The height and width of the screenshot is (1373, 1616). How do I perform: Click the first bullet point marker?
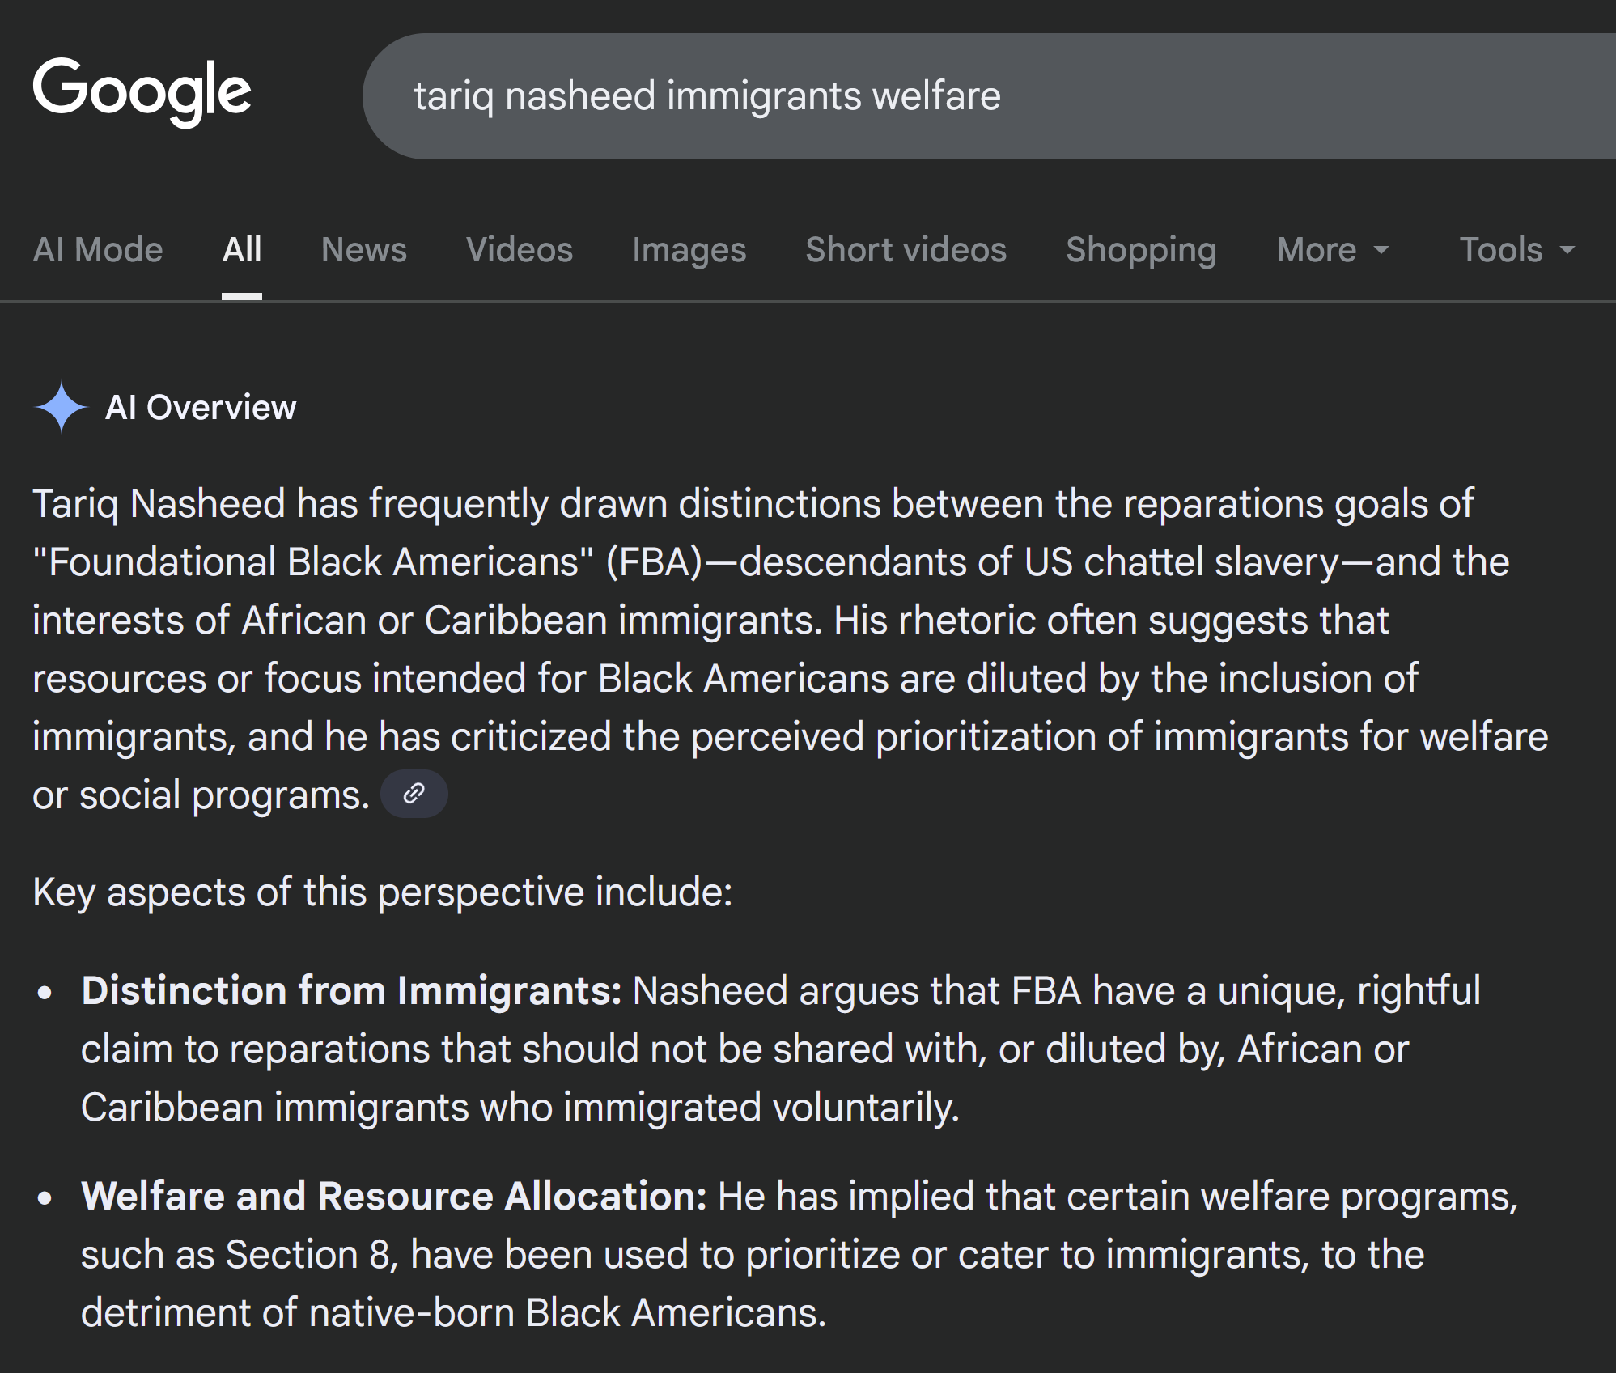tap(45, 993)
